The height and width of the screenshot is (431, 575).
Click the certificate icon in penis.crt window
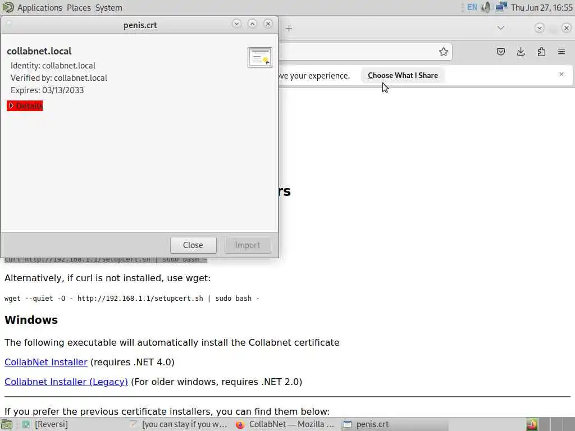259,57
